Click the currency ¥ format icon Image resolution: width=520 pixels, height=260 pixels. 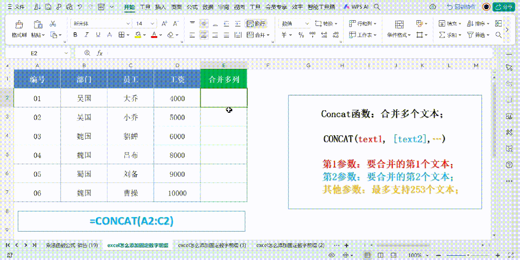coord(284,35)
